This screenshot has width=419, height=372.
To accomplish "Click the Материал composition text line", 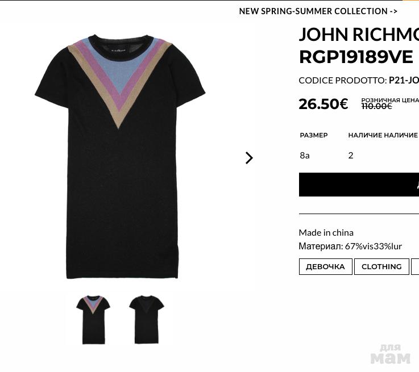I will coord(350,246).
